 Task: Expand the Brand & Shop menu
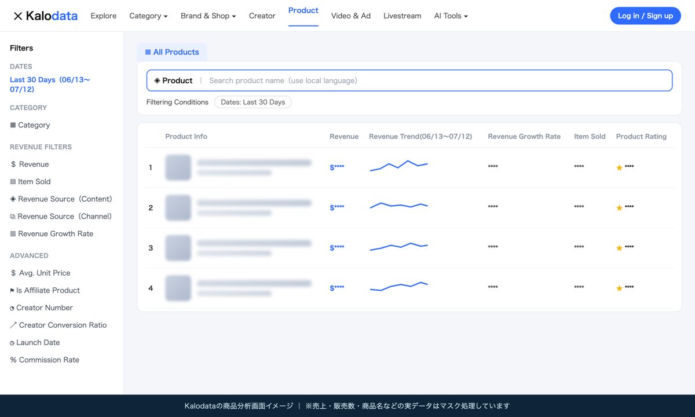pyautogui.click(x=209, y=16)
